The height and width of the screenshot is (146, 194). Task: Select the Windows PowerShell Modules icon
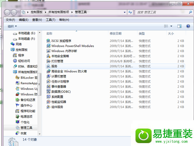click(x=48, y=46)
